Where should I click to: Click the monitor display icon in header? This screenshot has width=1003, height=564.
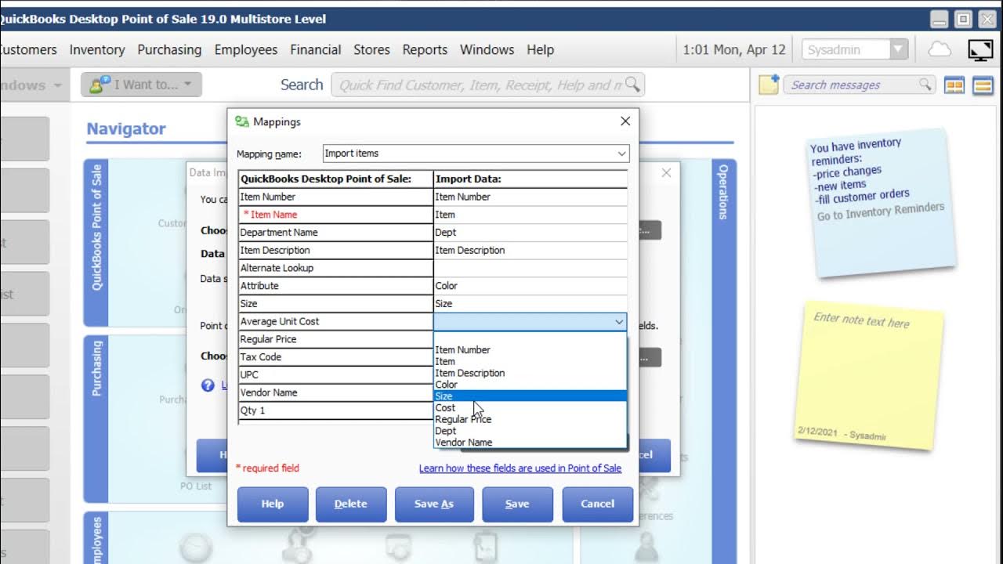pyautogui.click(x=980, y=49)
